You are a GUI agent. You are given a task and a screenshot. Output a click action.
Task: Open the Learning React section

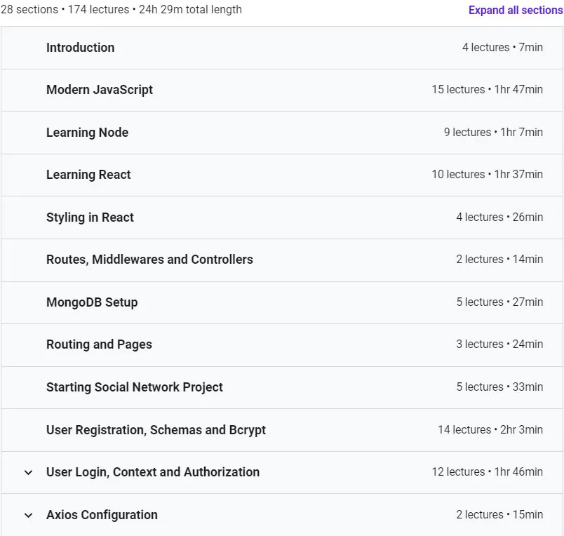coord(282,175)
